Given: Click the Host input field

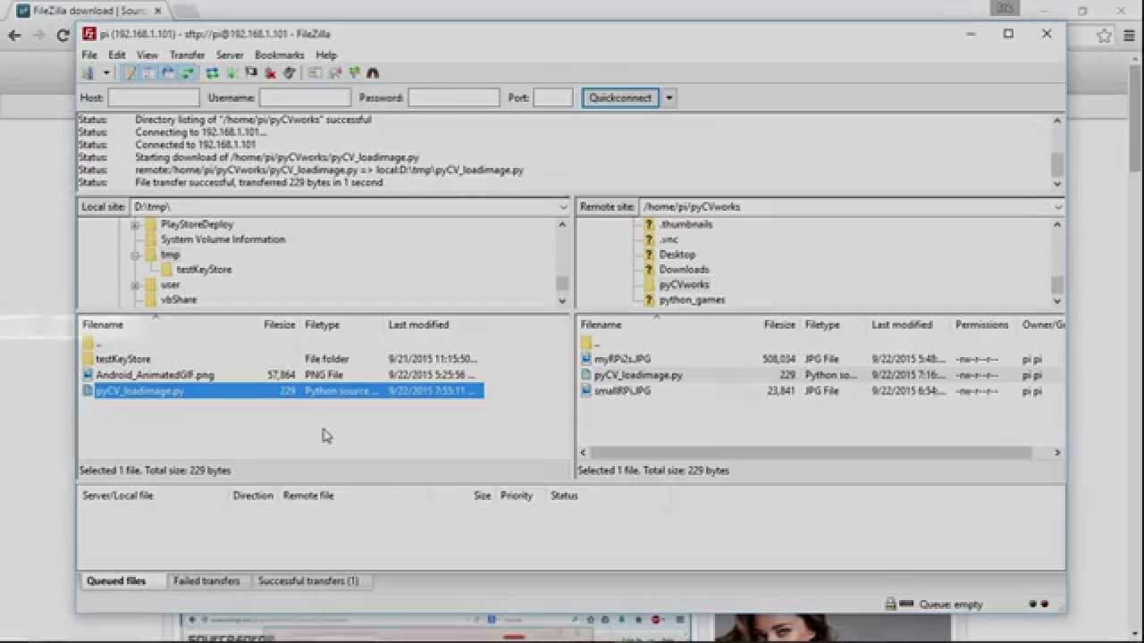Looking at the screenshot, I should [x=154, y=97].
